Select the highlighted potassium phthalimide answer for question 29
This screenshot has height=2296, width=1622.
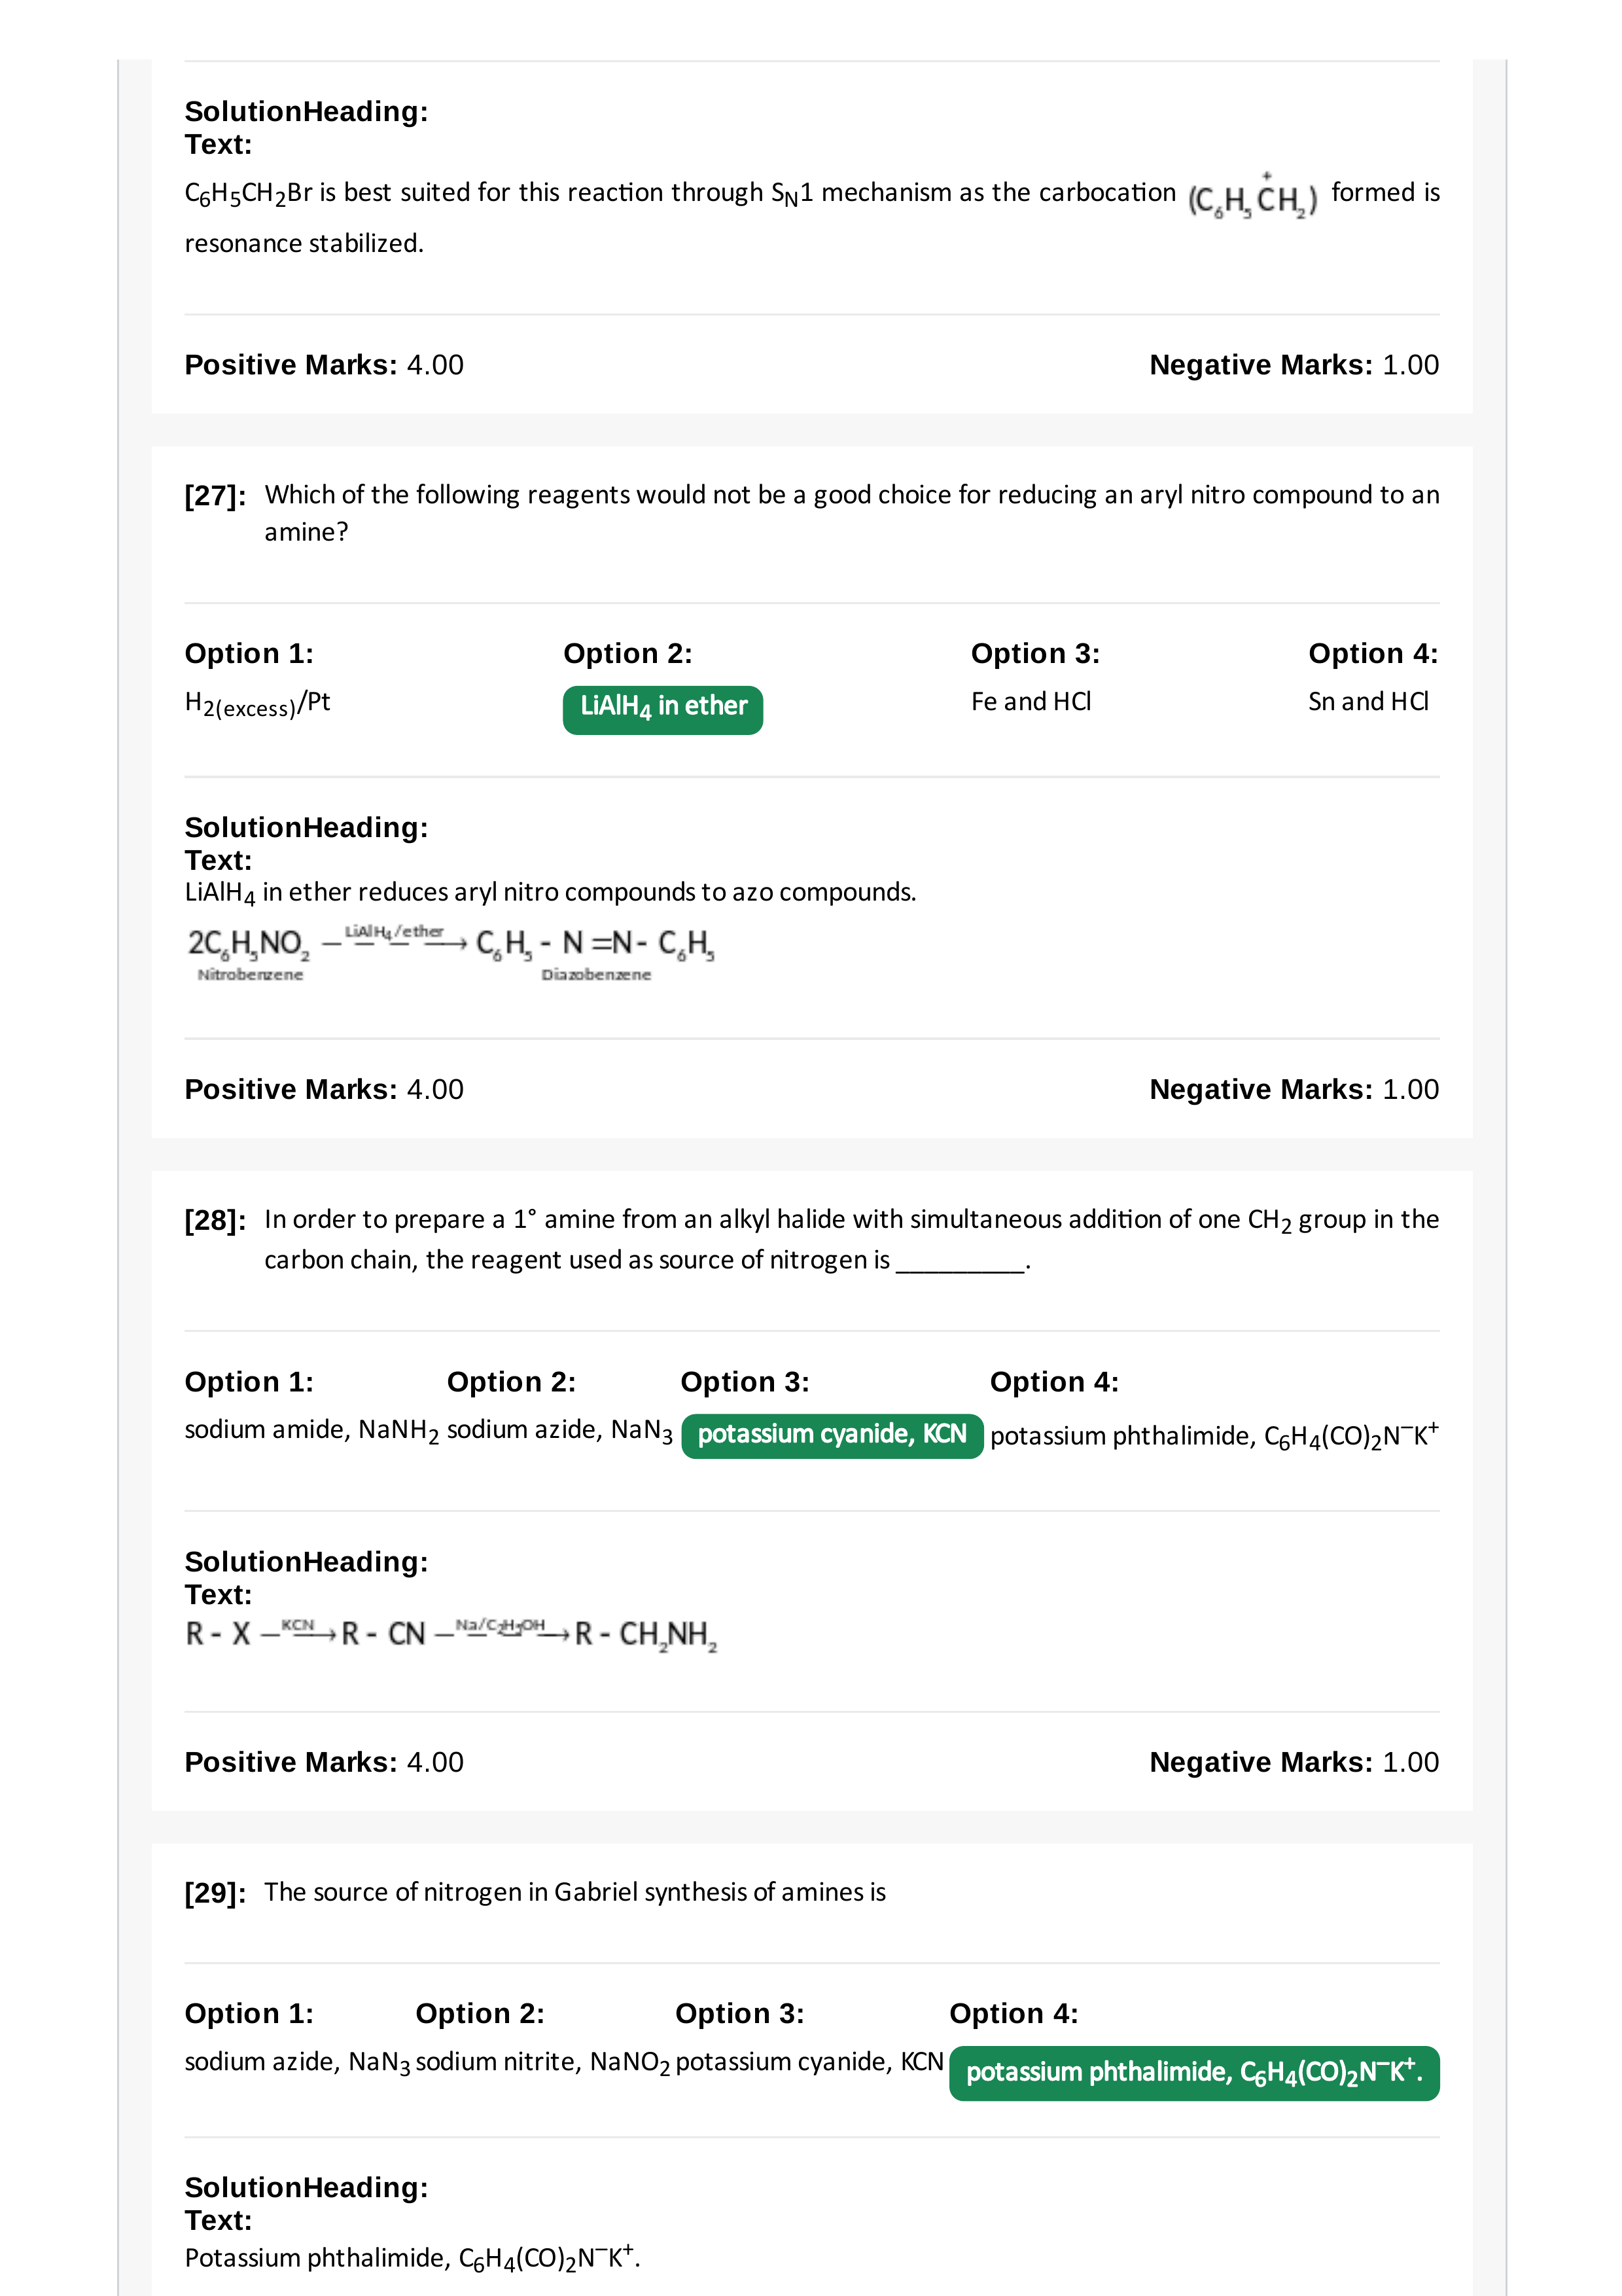tap(1194, 2072)
